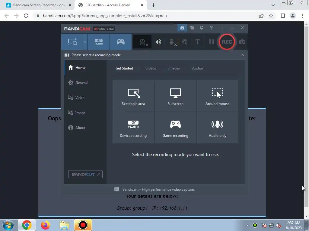Screen dimensions: 309x231
Task: Open the output folder icon
Action: pos(192,28)
